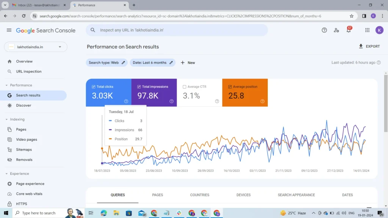The height and width of the screenshot is (218, 388).
Task: Bookmark this page with the star icon
Action: [352, 16]
